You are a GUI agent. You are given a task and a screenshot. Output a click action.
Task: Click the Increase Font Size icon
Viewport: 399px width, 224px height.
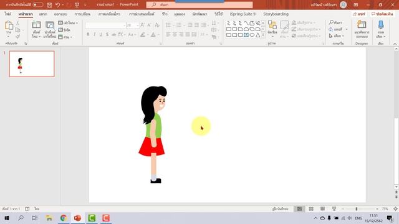[143, 25]
